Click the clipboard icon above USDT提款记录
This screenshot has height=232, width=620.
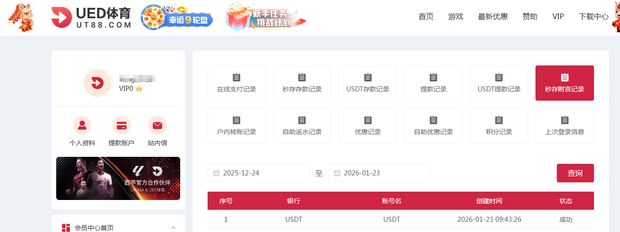(499, 77)
